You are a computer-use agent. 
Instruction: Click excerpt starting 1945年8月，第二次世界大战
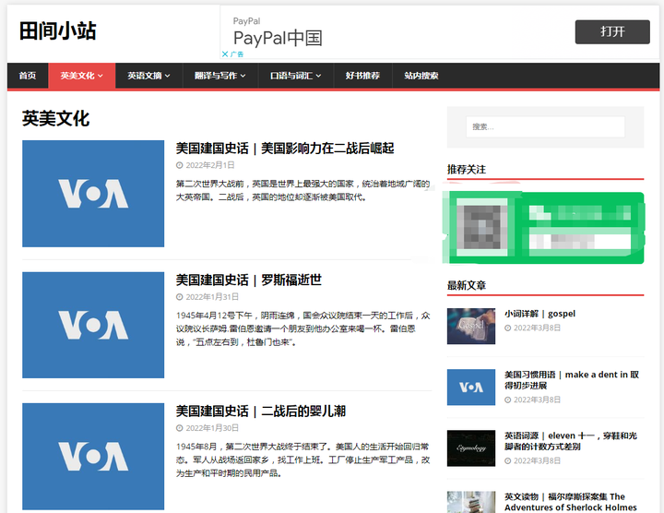point(302,459)
